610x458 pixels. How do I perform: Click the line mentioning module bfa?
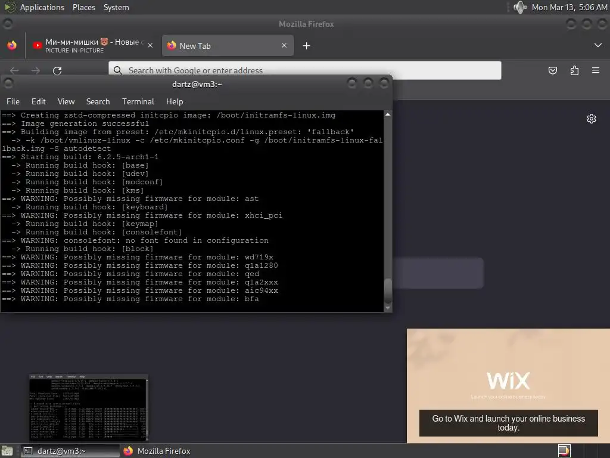pyautogui.click(x=130, y=299)
